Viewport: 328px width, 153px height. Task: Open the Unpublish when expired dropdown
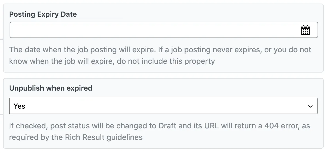(x=163, y=106)
